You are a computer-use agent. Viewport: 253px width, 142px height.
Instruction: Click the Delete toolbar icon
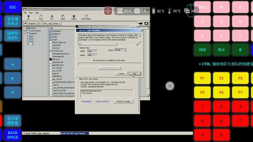[74, 17]
